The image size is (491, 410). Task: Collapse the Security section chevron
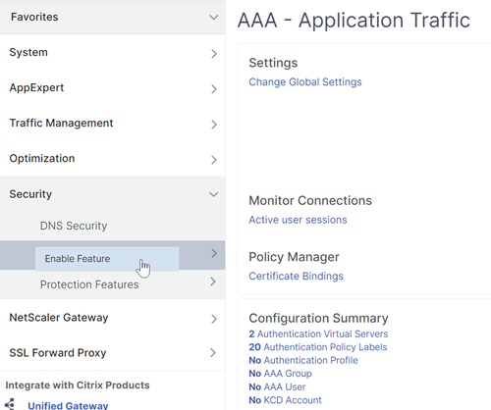[x=214, y=194]
